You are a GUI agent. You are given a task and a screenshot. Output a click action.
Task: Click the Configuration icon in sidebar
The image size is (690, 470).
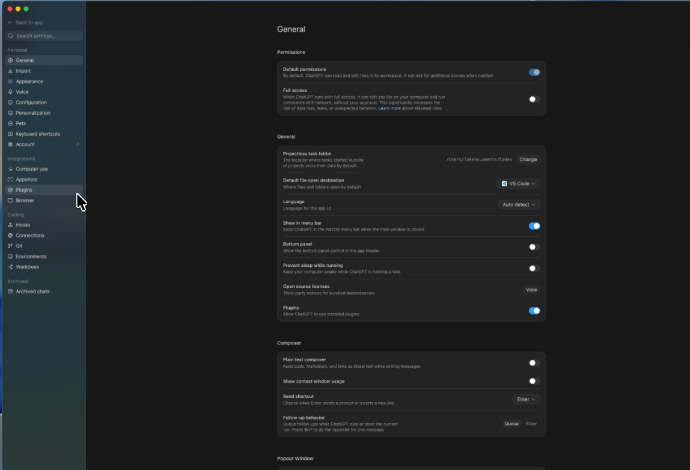(10, 103)
